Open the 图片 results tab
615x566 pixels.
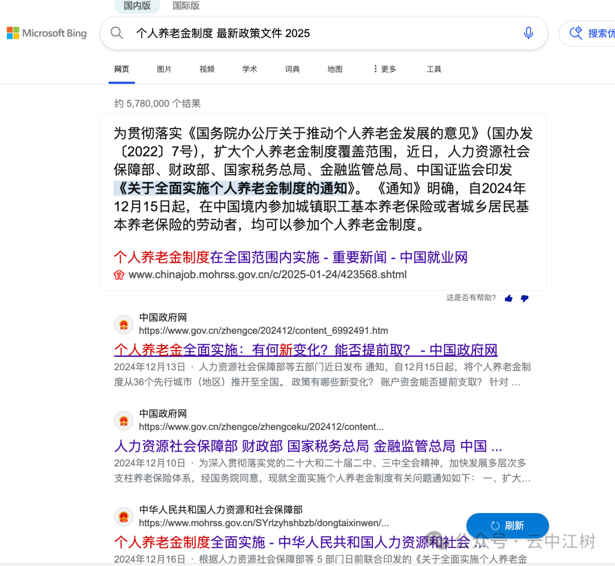click(x=164, y=69)
